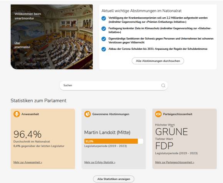Click the Anwesenheit chair icon
This screenshot has width=223, height=183.
click(x=17, y=114)
